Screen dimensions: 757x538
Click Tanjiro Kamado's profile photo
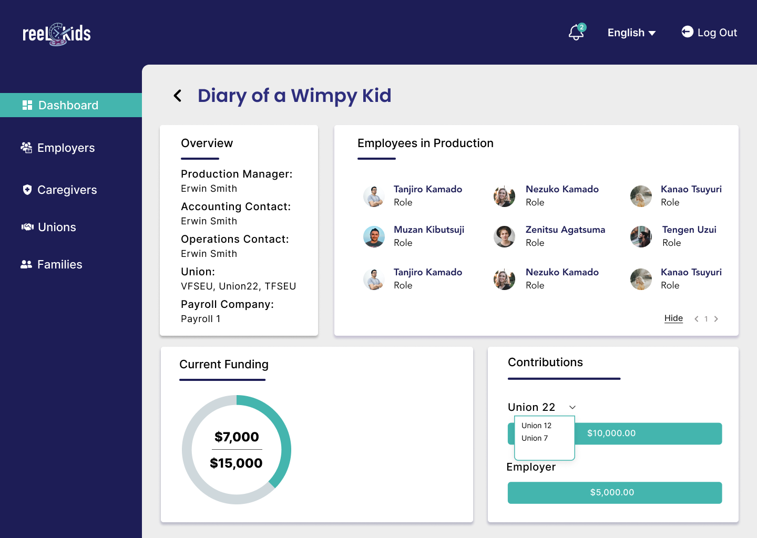click(374, 196)
